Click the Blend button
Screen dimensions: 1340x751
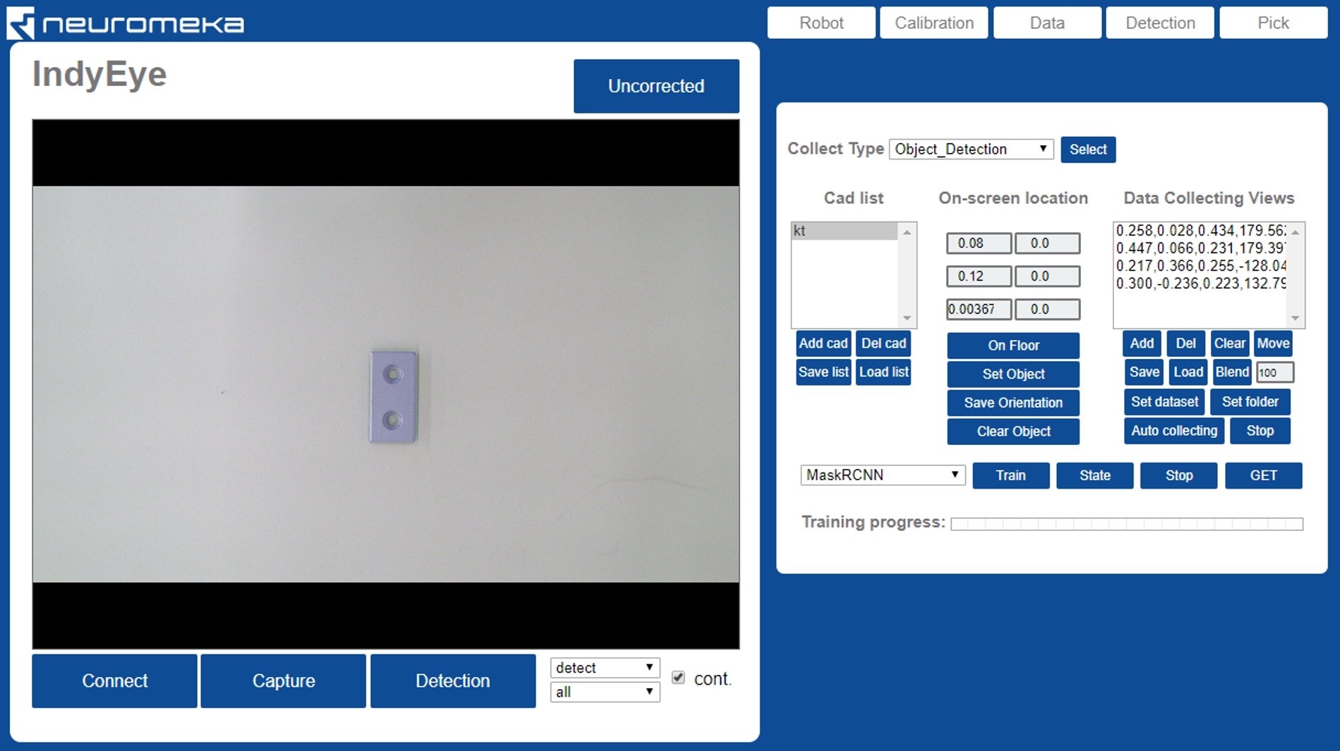tap(1232, 372)
